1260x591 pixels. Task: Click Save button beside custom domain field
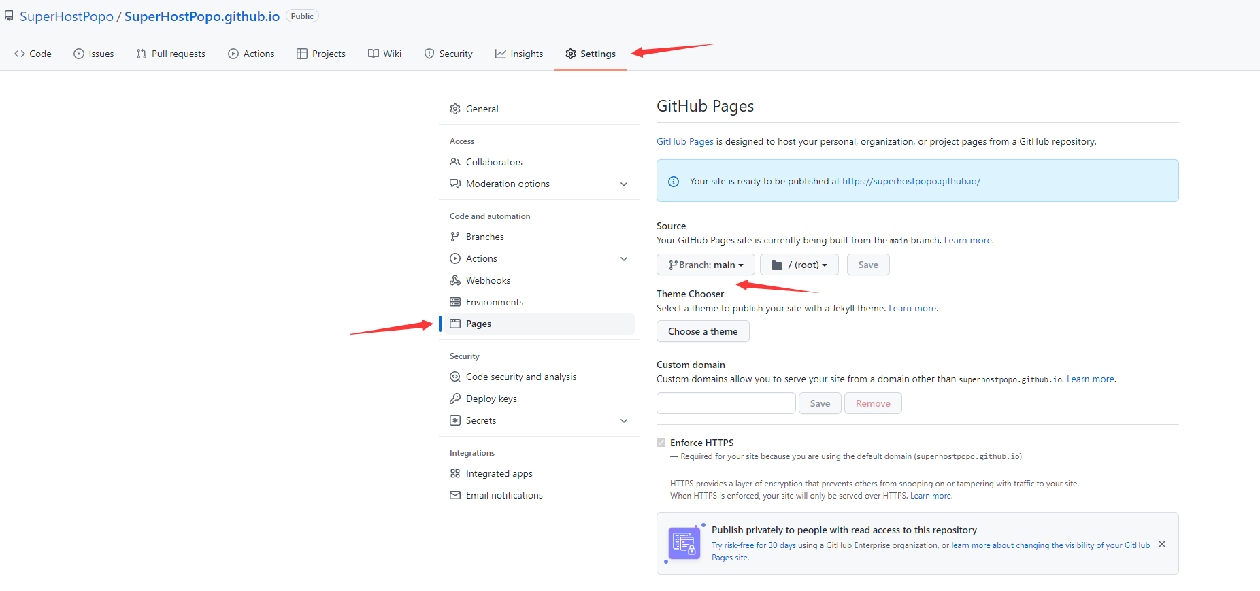point(820,403)
